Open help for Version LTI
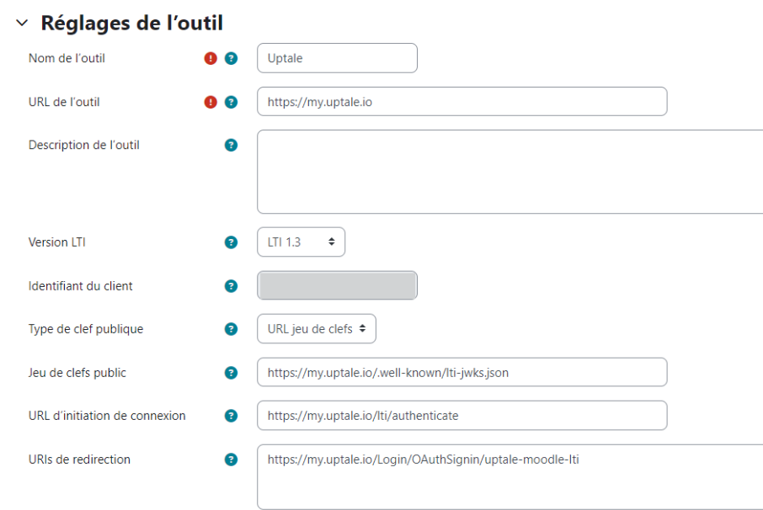This screenshot has height=510, width=763. click(x=231, y=242)
